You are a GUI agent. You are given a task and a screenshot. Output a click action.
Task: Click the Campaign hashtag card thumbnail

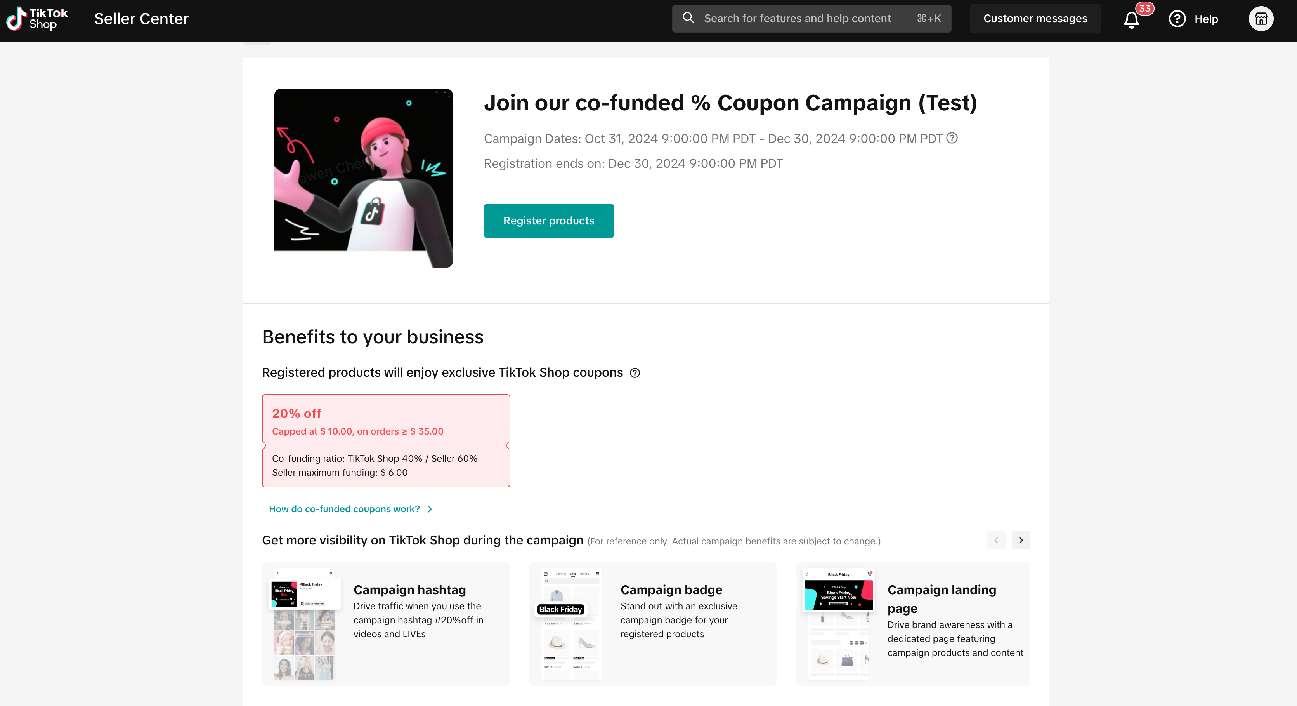click(305, 624)
